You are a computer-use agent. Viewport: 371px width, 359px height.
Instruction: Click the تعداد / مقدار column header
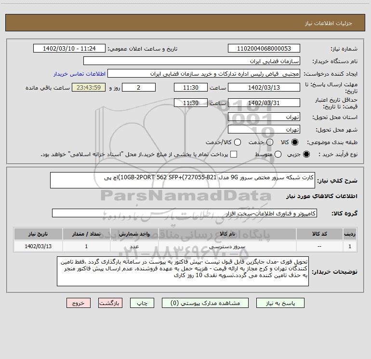click(x=86, y=234)
